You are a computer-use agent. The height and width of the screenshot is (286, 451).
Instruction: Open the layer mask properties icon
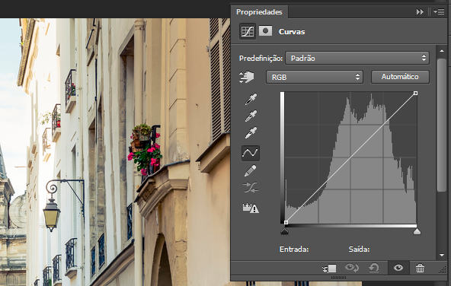click(265, 30)
